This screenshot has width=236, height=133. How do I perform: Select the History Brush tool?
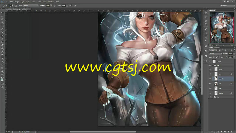[x=2, y=42]
